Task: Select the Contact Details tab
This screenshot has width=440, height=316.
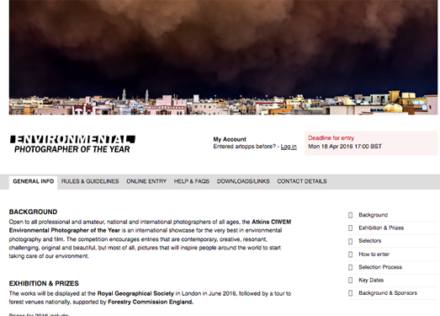Action: click(x=302, y=182)
